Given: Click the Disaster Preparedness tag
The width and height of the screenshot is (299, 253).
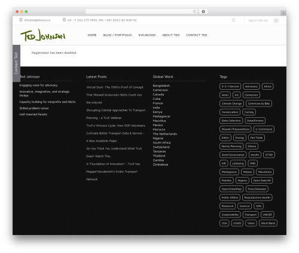Looking at the screenshot, I should (236, 129).
